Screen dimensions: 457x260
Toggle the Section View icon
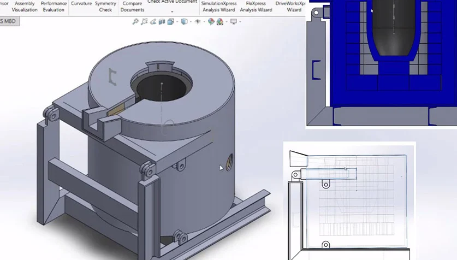tap(162, 21)
